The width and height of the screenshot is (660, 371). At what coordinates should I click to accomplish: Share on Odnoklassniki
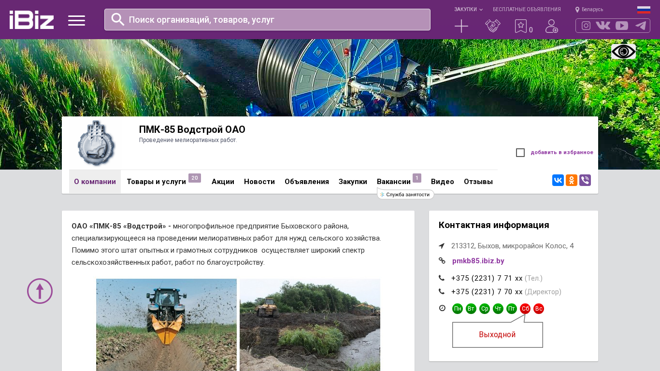click(x=572, y=180)
